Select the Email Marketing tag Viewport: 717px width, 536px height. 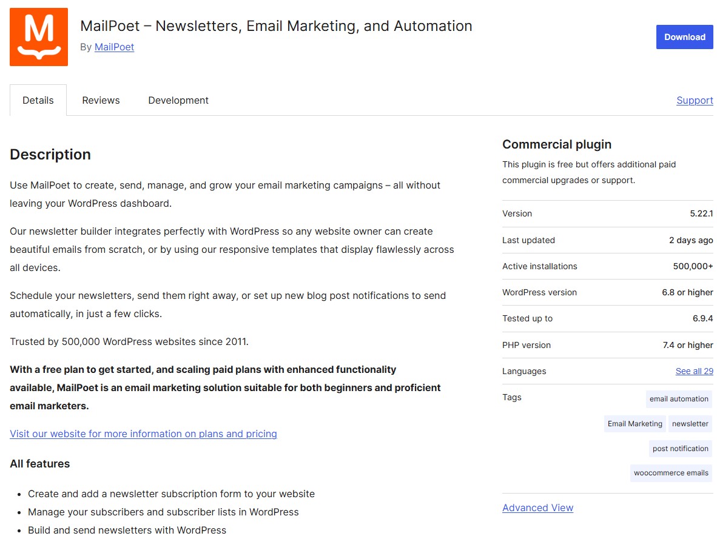coord(635,424)
